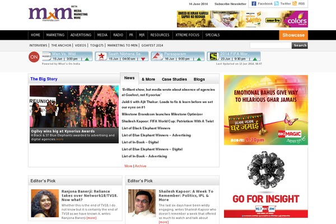Open the RESOURCES menu
This screenshot has width=336, height=224.
pos(160,35)
